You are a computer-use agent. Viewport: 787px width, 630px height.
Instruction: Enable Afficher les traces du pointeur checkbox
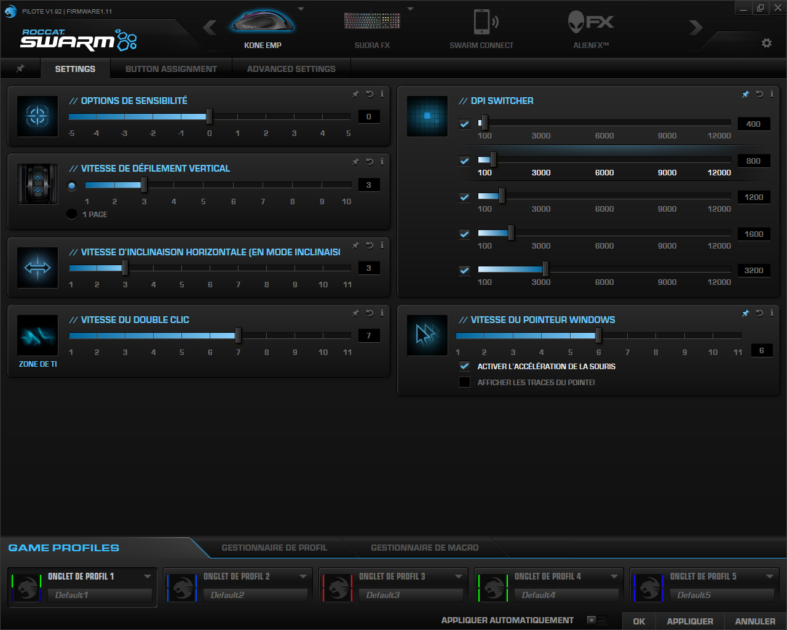(465, 382)
